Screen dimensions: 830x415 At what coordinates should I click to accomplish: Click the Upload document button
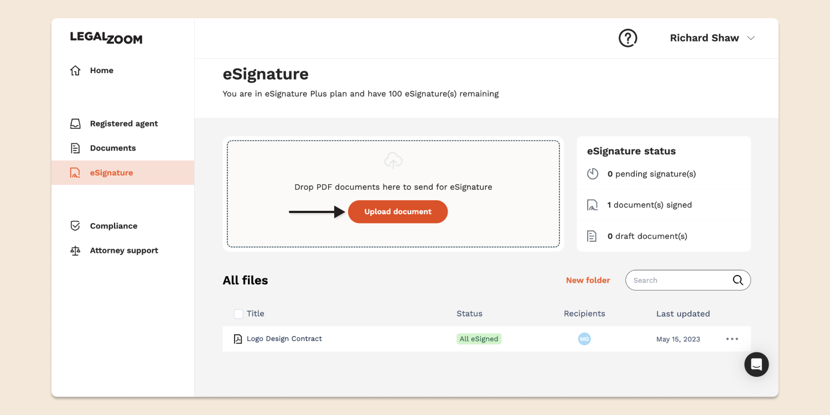(x=397, y=211)
